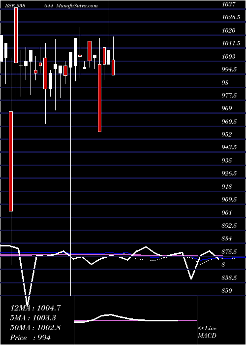This screenshot has width=246, height=345.
Task: Click the 1028.5 price axis label
Action: click(x=231, y=17)
